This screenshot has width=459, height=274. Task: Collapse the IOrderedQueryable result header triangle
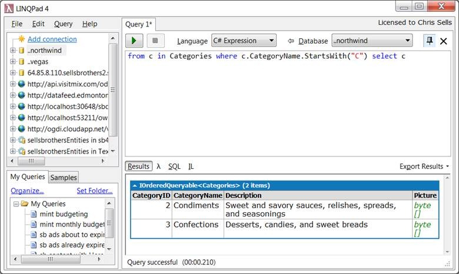[x=135, y=185]
